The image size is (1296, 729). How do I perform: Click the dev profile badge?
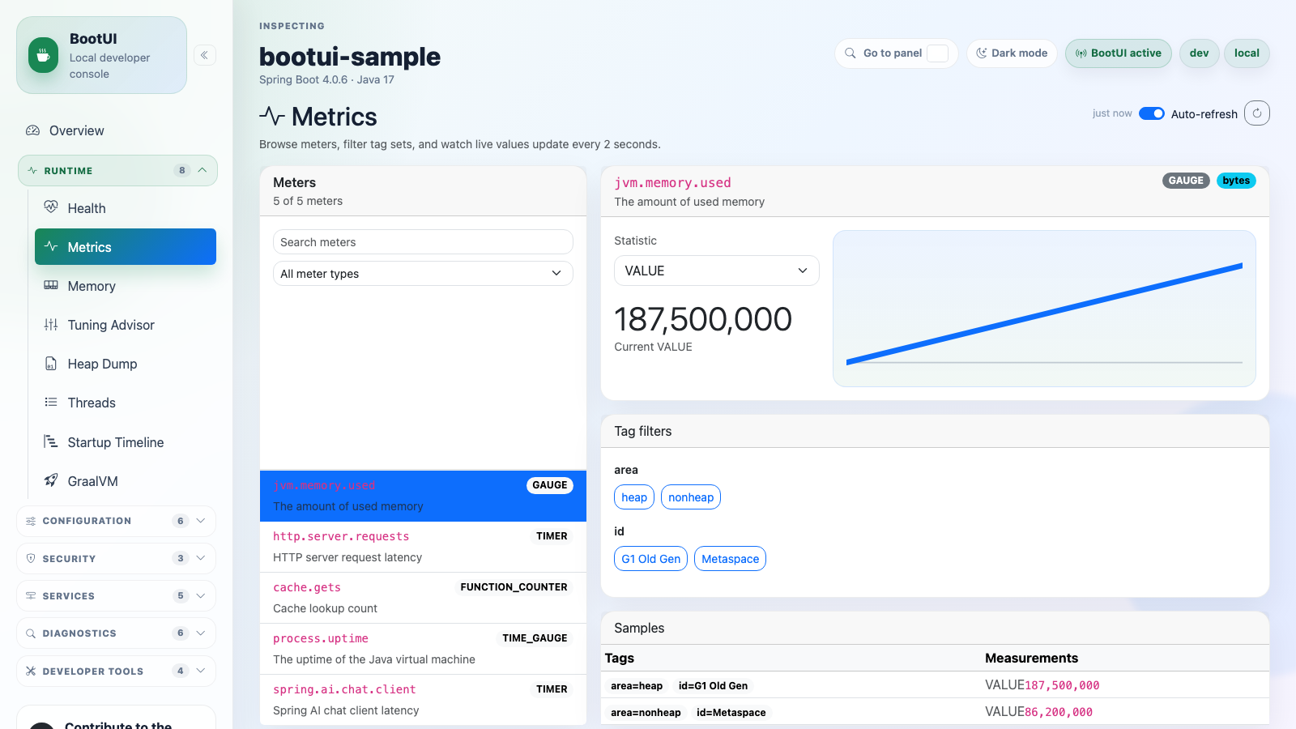pos(1199,53)
